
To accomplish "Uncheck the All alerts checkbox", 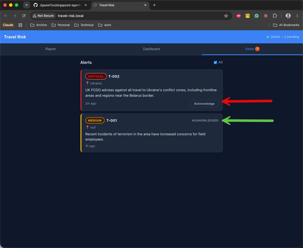I will click(x=215, y=62).
